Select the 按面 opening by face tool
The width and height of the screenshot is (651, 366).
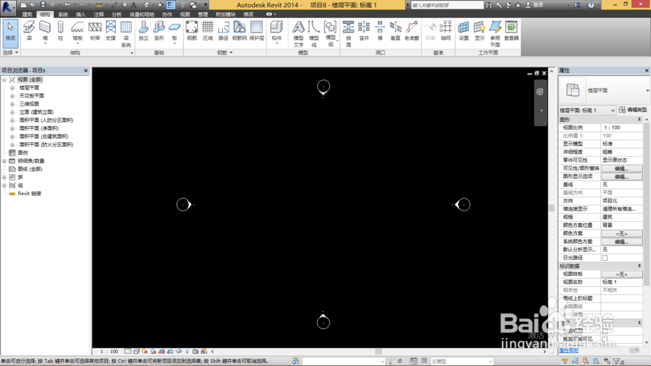coord(348,34)
